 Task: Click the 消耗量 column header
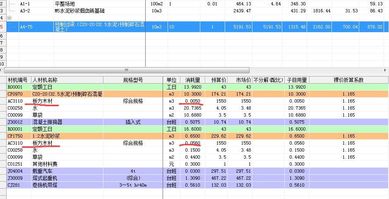[192, 80]
